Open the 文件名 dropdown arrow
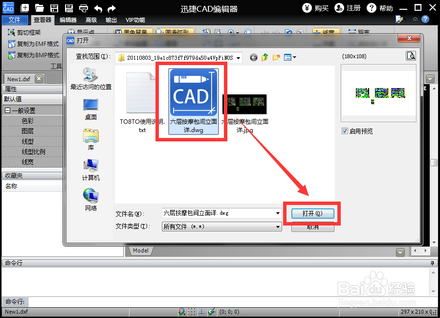440x318 pixels. pyautogui.click(x=278, y=213)
